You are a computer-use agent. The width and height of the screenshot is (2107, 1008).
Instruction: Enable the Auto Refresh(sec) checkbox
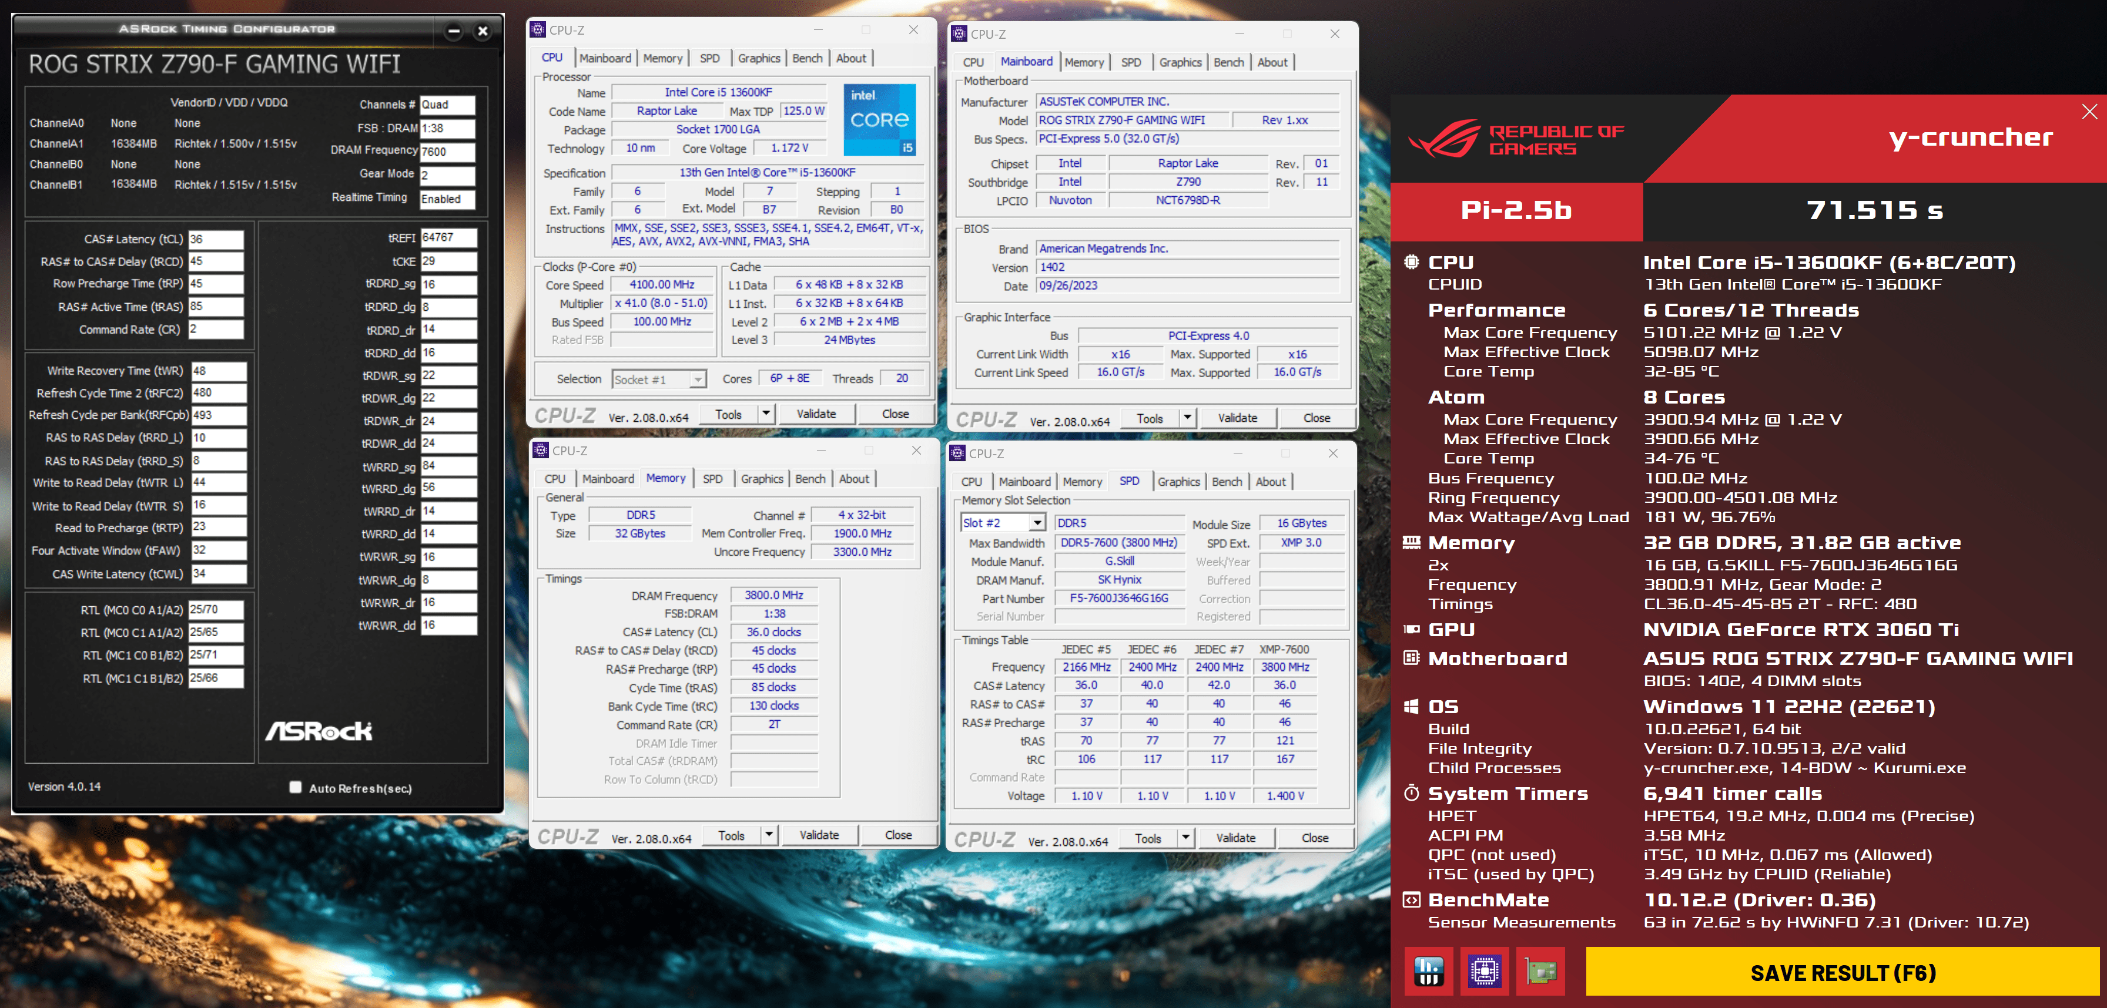tap(295, 787)
